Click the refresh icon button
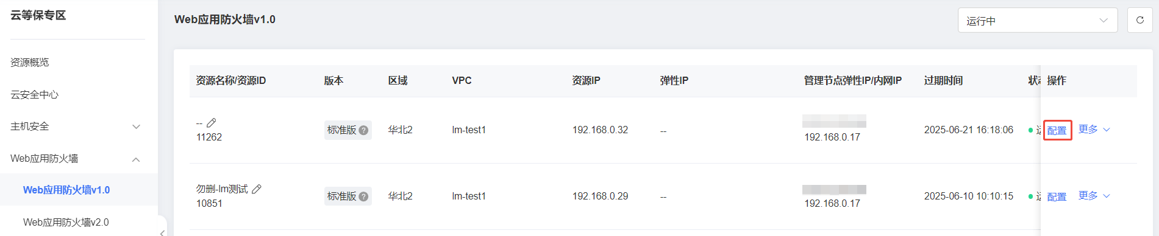Image resolution: width=1159 pixels, height=236 pixels. pos(1139,20)
